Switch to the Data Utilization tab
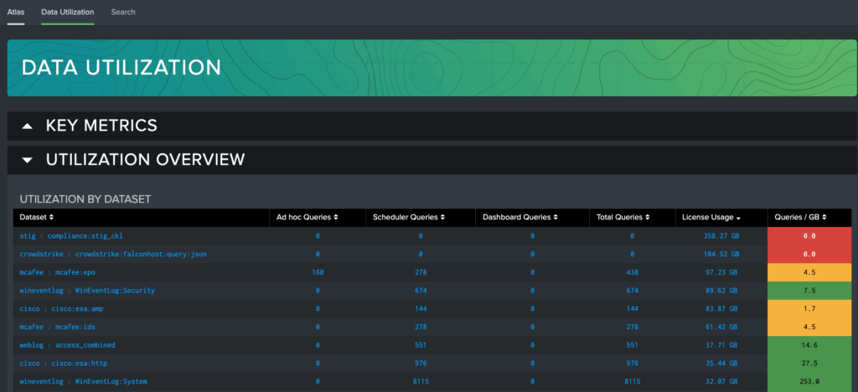The height and width of the screenshot is (392, 858). [x=67, y=12]
